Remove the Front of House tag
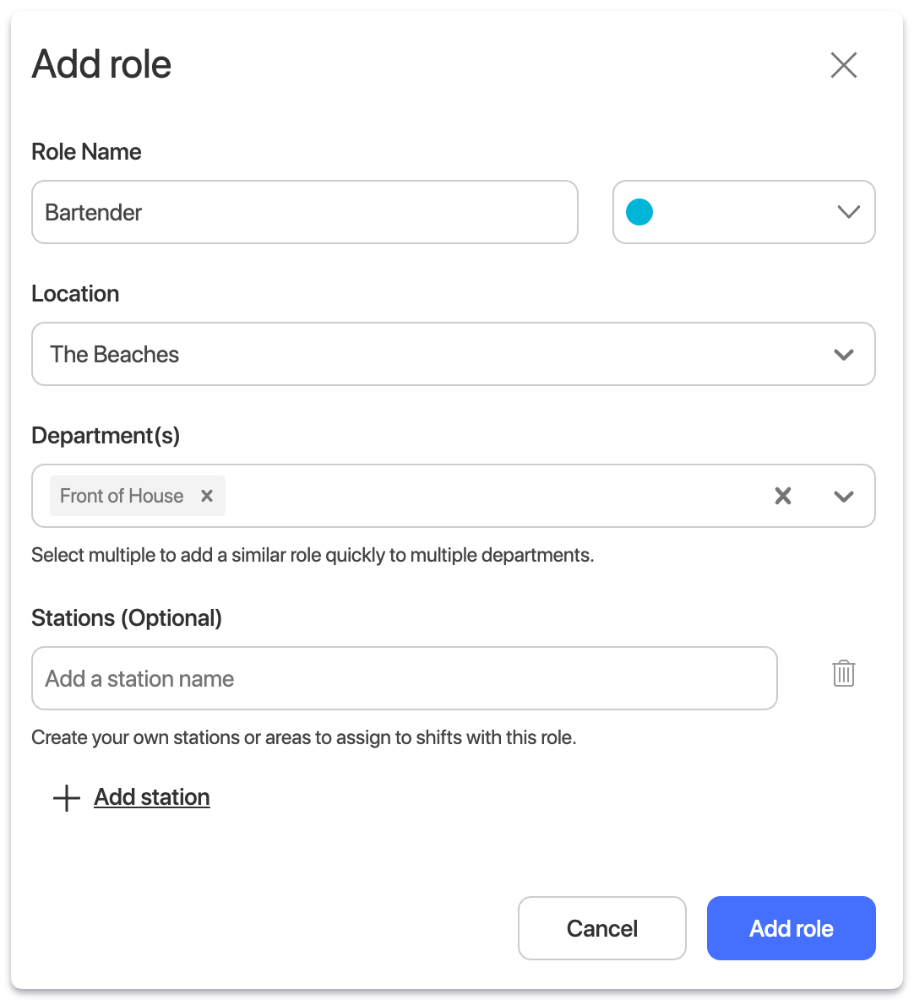Image resolution: width=914 pixels, height=1000 pixels. (x=207, y=496)
